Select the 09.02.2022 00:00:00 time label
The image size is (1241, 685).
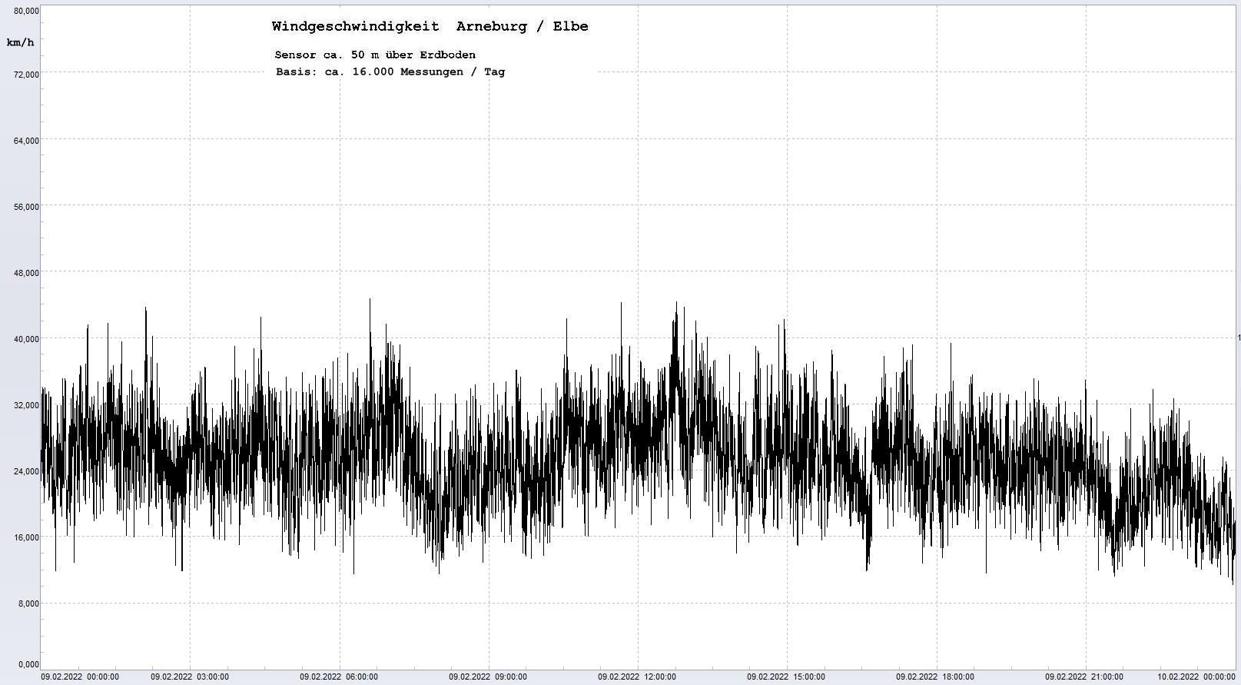tap(80, 677)
